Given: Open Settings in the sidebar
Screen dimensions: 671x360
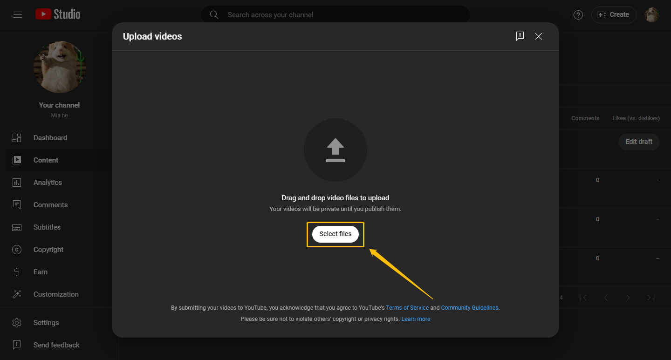Looking at the screenshot, I should 46,323.
